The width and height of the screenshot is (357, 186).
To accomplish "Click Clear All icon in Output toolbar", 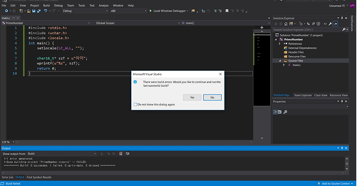I will point(120,154).
